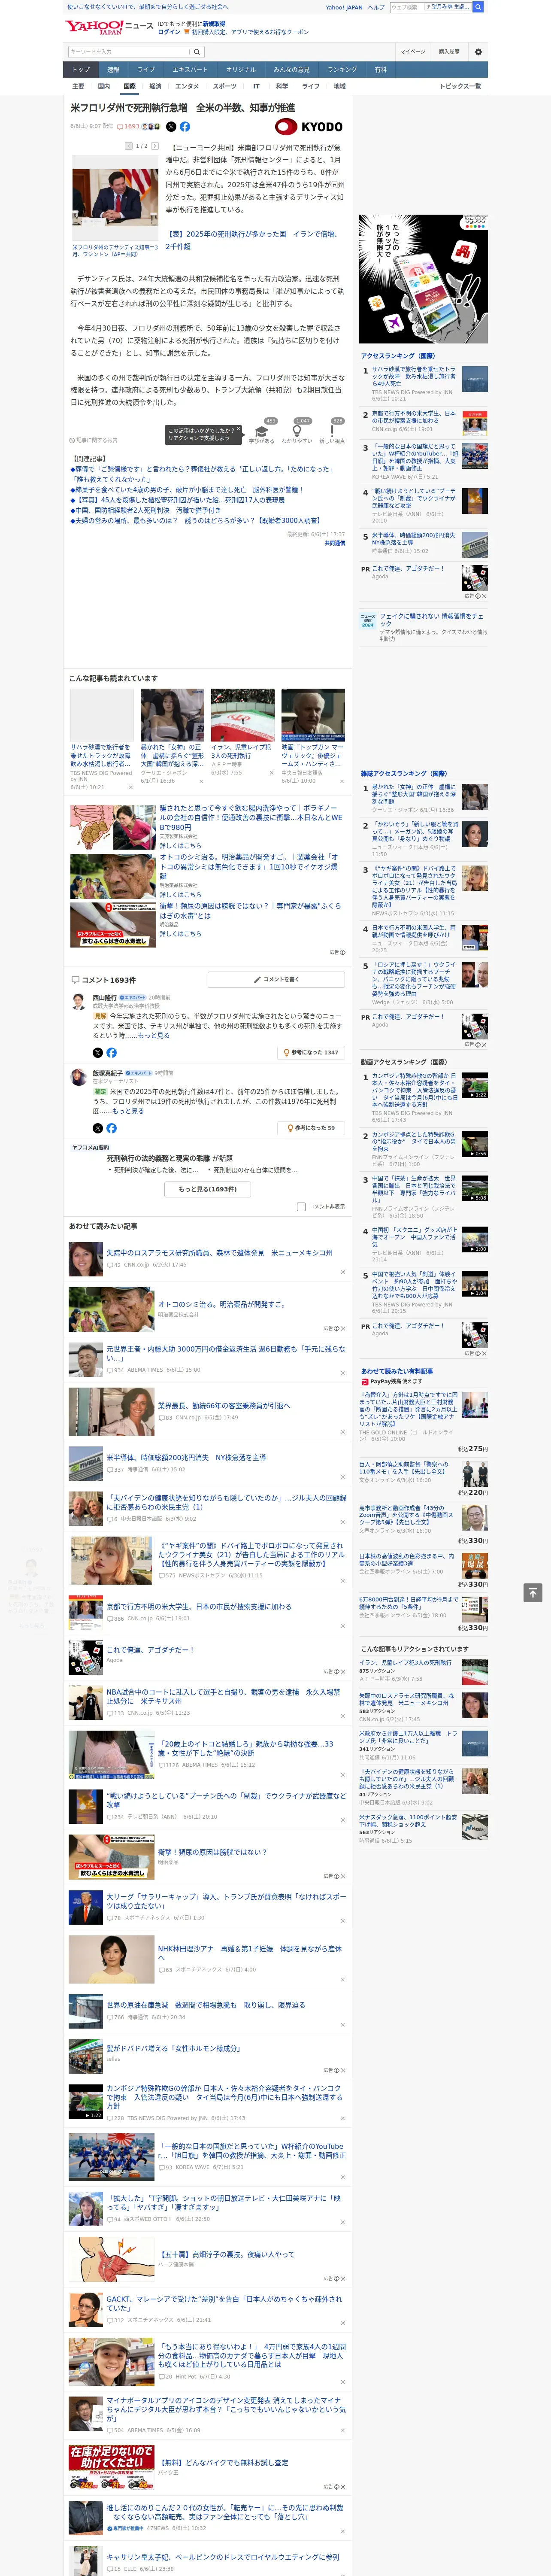
Task: Open the DeSantis article photo
Action: click(x=115, y=197)
